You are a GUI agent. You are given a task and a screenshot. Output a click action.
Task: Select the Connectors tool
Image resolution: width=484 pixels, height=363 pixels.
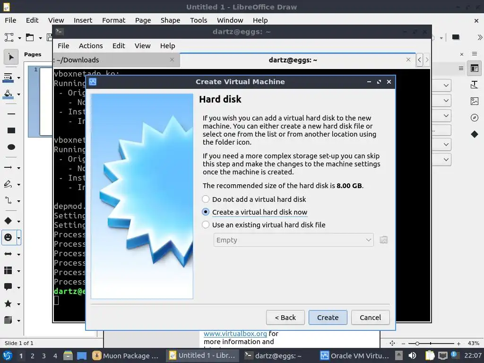[x=9, y=200]
